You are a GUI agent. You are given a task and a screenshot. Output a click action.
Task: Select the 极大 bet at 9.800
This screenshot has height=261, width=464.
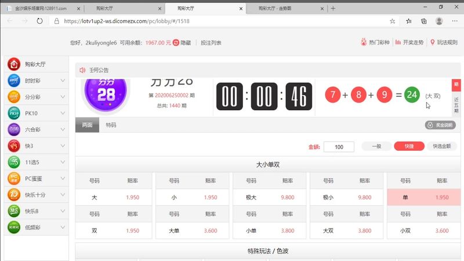tap(270, 197)
